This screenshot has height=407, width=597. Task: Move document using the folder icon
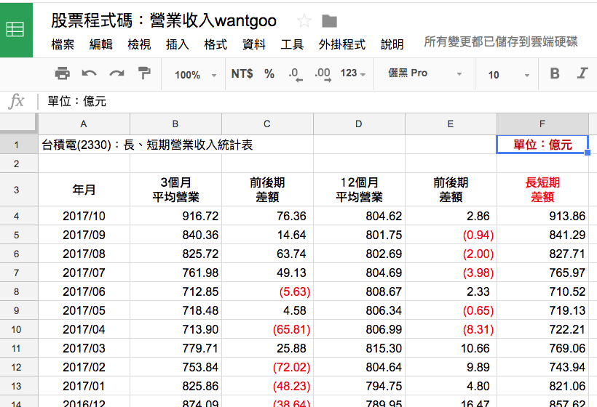[x=329, y=21]
